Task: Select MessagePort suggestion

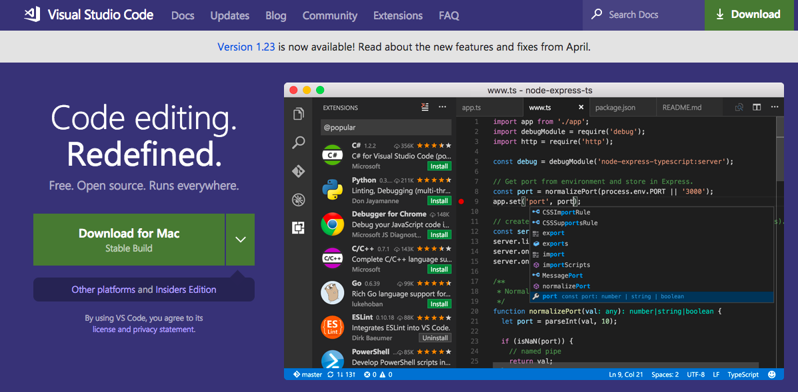Action: coord(651,276)
